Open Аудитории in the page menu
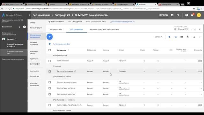This screenshot has width=204, height=115. pos(34,59)
